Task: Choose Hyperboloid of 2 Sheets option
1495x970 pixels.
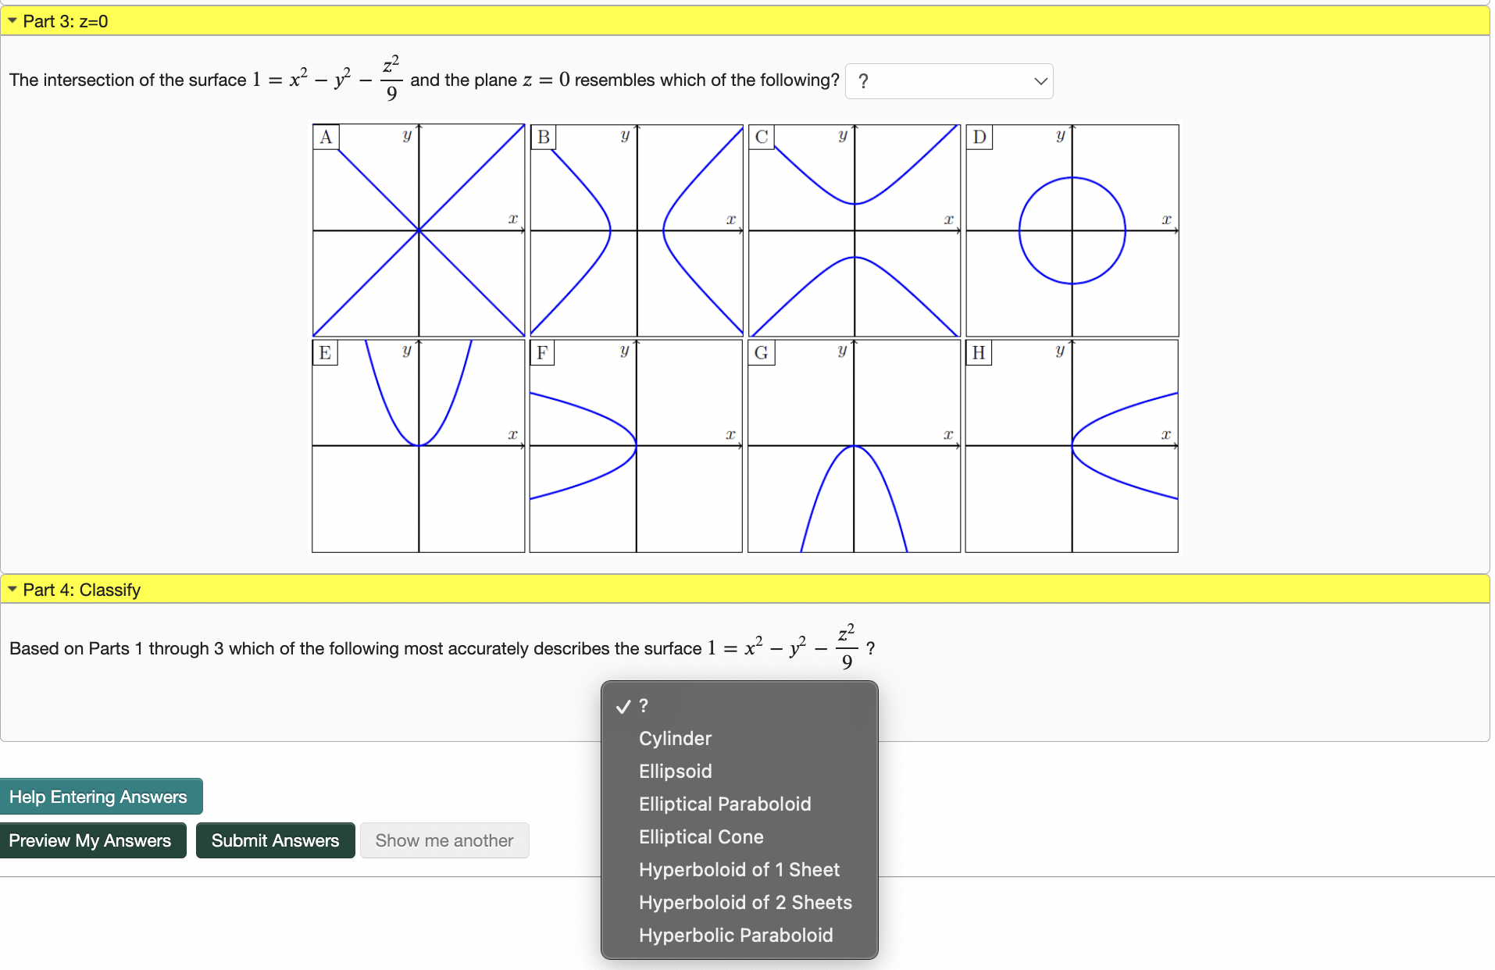Action: [x=745, y=902]
